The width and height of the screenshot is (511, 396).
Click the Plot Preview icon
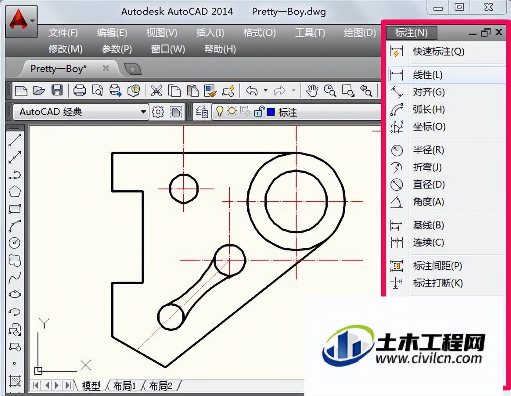point(97,91)
